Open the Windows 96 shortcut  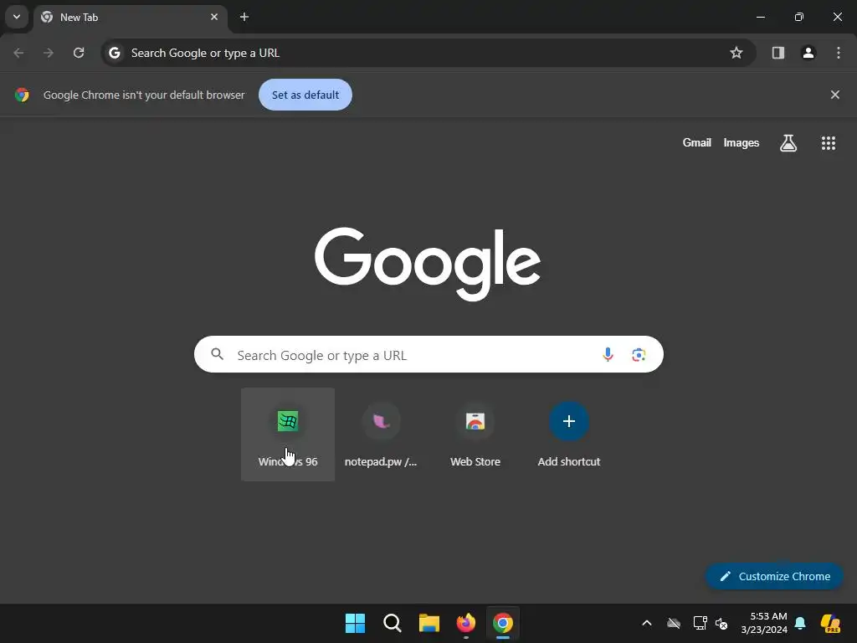tap(288, 435)
